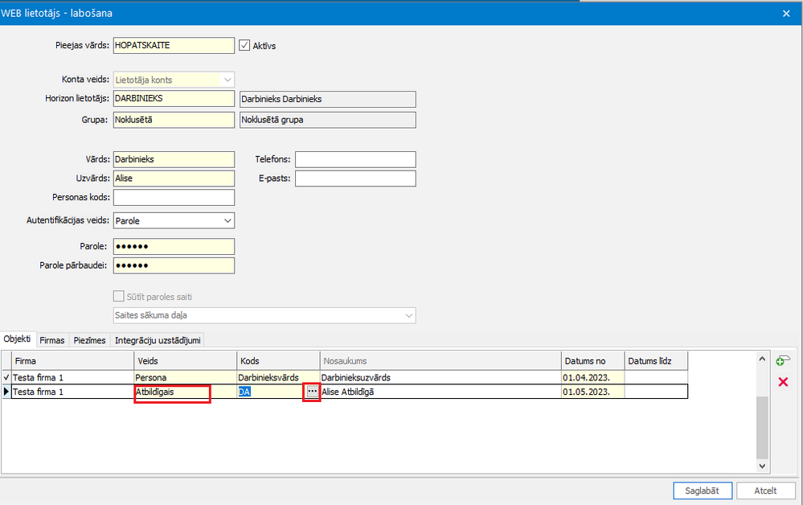Click the Veids column header
Viewport: 803px width, 505px height.
point(186,361)
